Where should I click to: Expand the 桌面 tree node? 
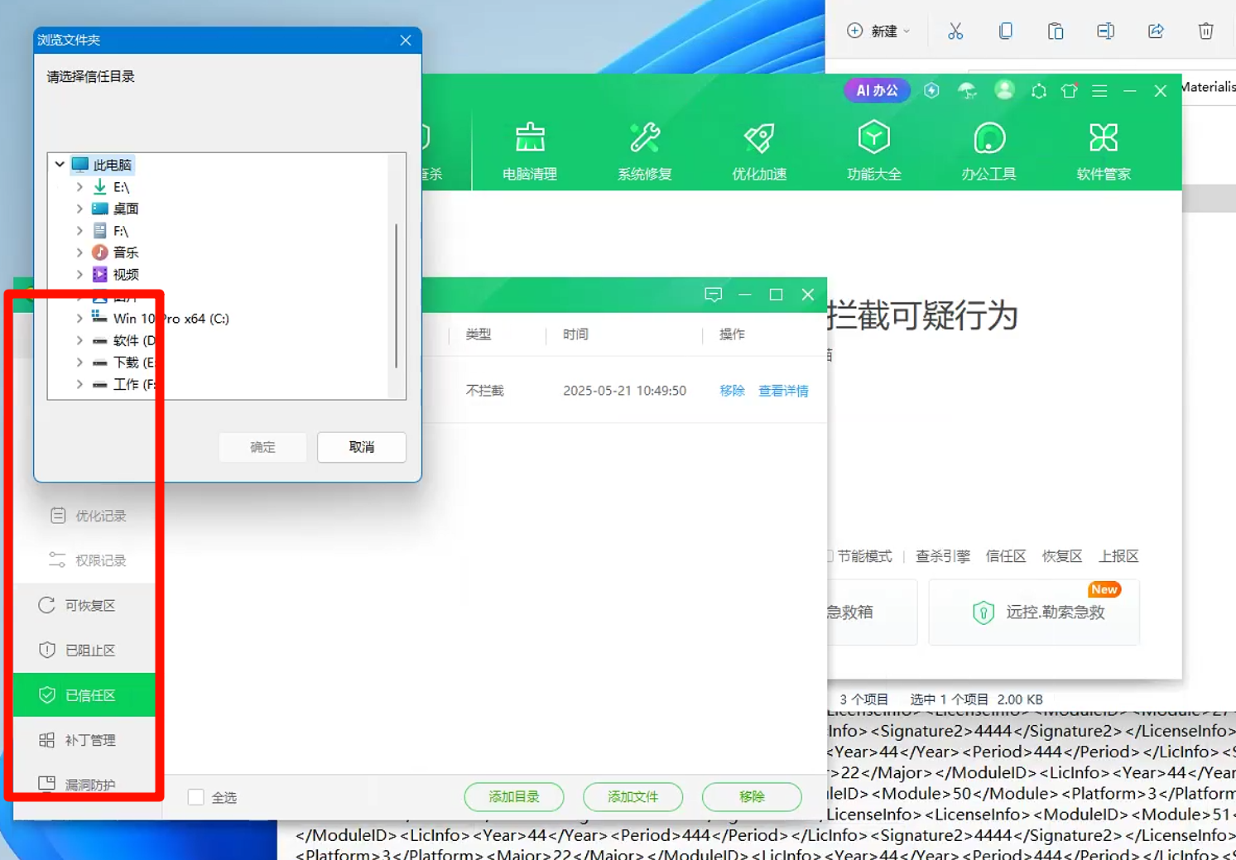(79, 209)
